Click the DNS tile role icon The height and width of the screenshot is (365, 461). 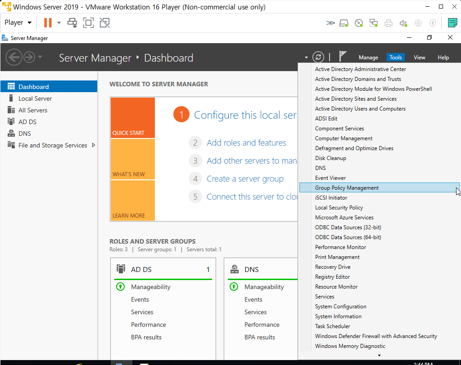click(x=234, y=269)
